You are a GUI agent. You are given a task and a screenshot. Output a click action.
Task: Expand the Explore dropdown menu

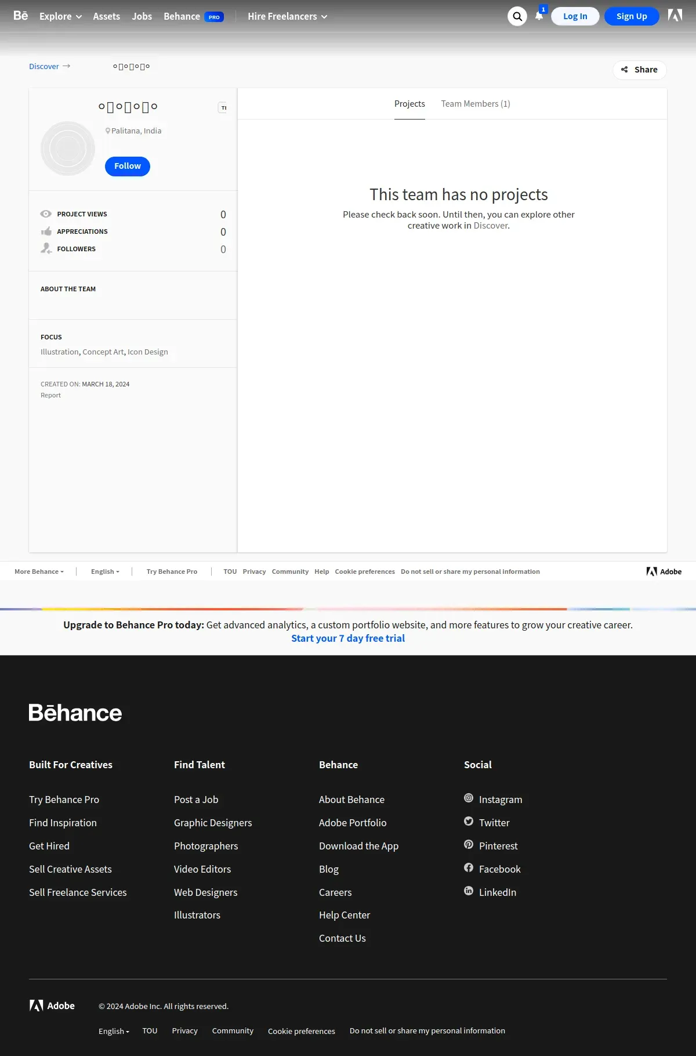point(60,16)
